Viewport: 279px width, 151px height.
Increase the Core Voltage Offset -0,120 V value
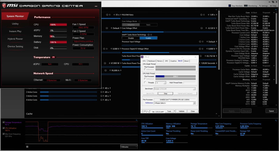point(217,28)
